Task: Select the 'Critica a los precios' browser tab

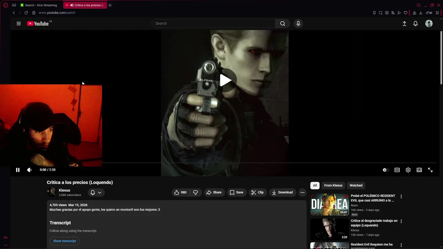Action: click(85, 5)
